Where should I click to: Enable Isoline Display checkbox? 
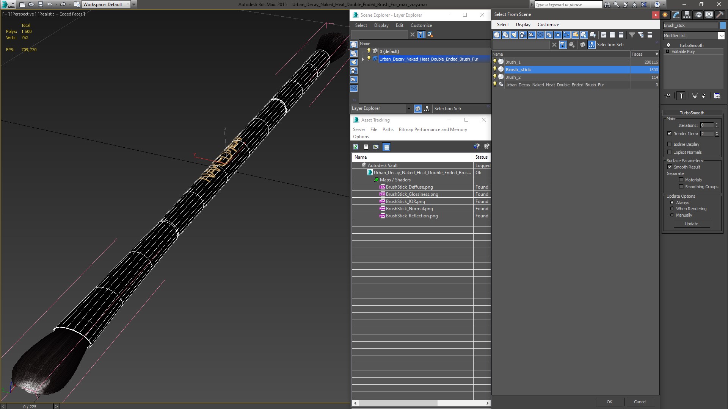click(x=669, y=144)
